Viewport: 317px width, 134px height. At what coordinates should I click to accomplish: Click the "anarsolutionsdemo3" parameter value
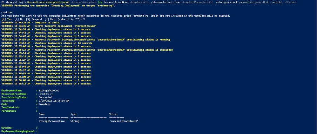(124, 121)
